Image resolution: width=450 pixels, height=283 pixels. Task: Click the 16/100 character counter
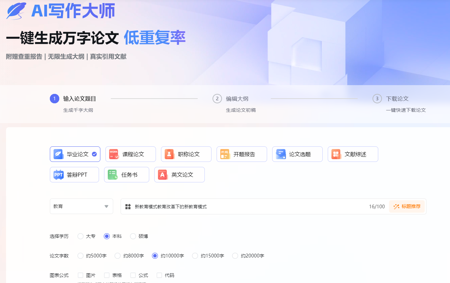(377, 207)
